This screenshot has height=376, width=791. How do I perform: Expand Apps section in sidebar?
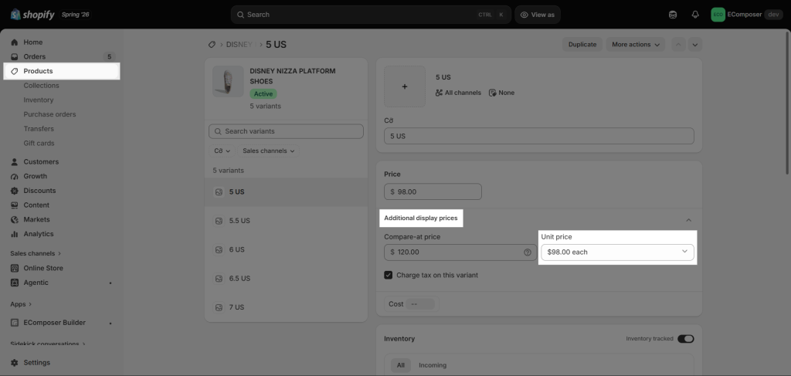[21, 304]
